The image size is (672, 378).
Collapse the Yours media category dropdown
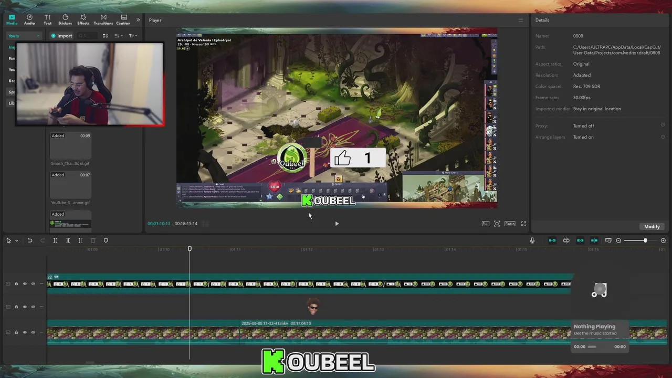[x=24, y=36]
